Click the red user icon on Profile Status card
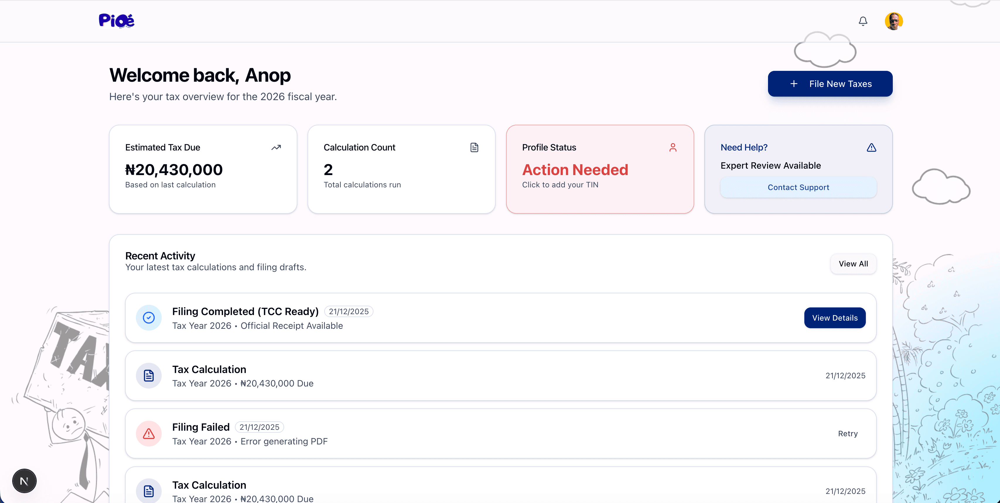 click(673, 148)
